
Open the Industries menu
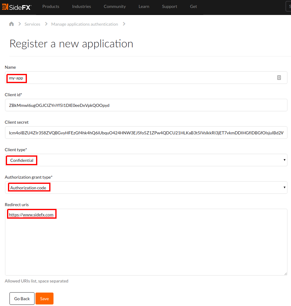tap(81, 6)
